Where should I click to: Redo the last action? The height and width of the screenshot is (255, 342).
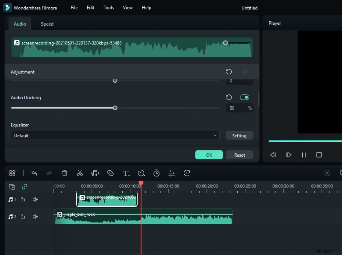tap(49, 173)
